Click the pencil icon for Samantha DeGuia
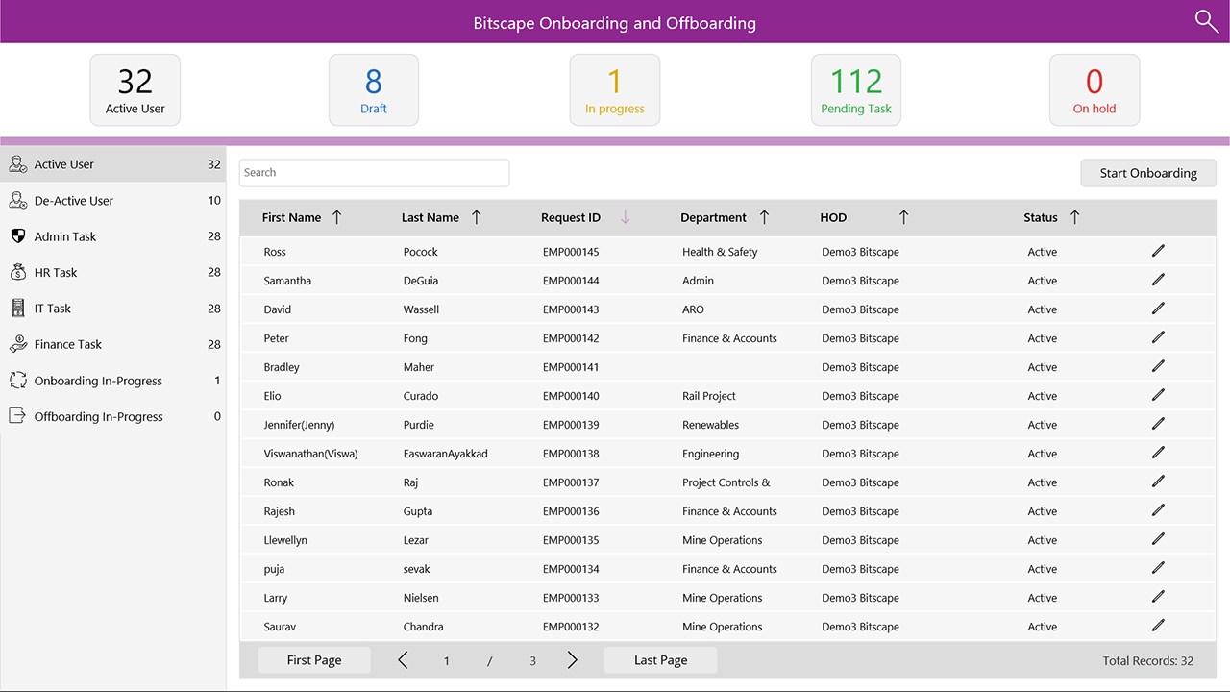1230x692 pixels. click(1158, 280)
